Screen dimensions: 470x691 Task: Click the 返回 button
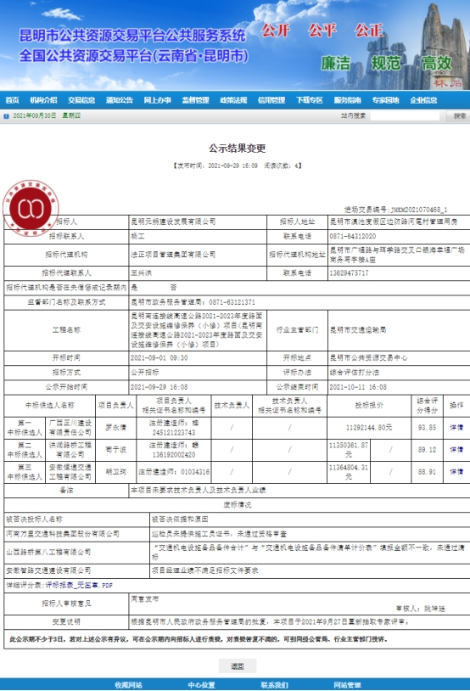click(238, 666)
